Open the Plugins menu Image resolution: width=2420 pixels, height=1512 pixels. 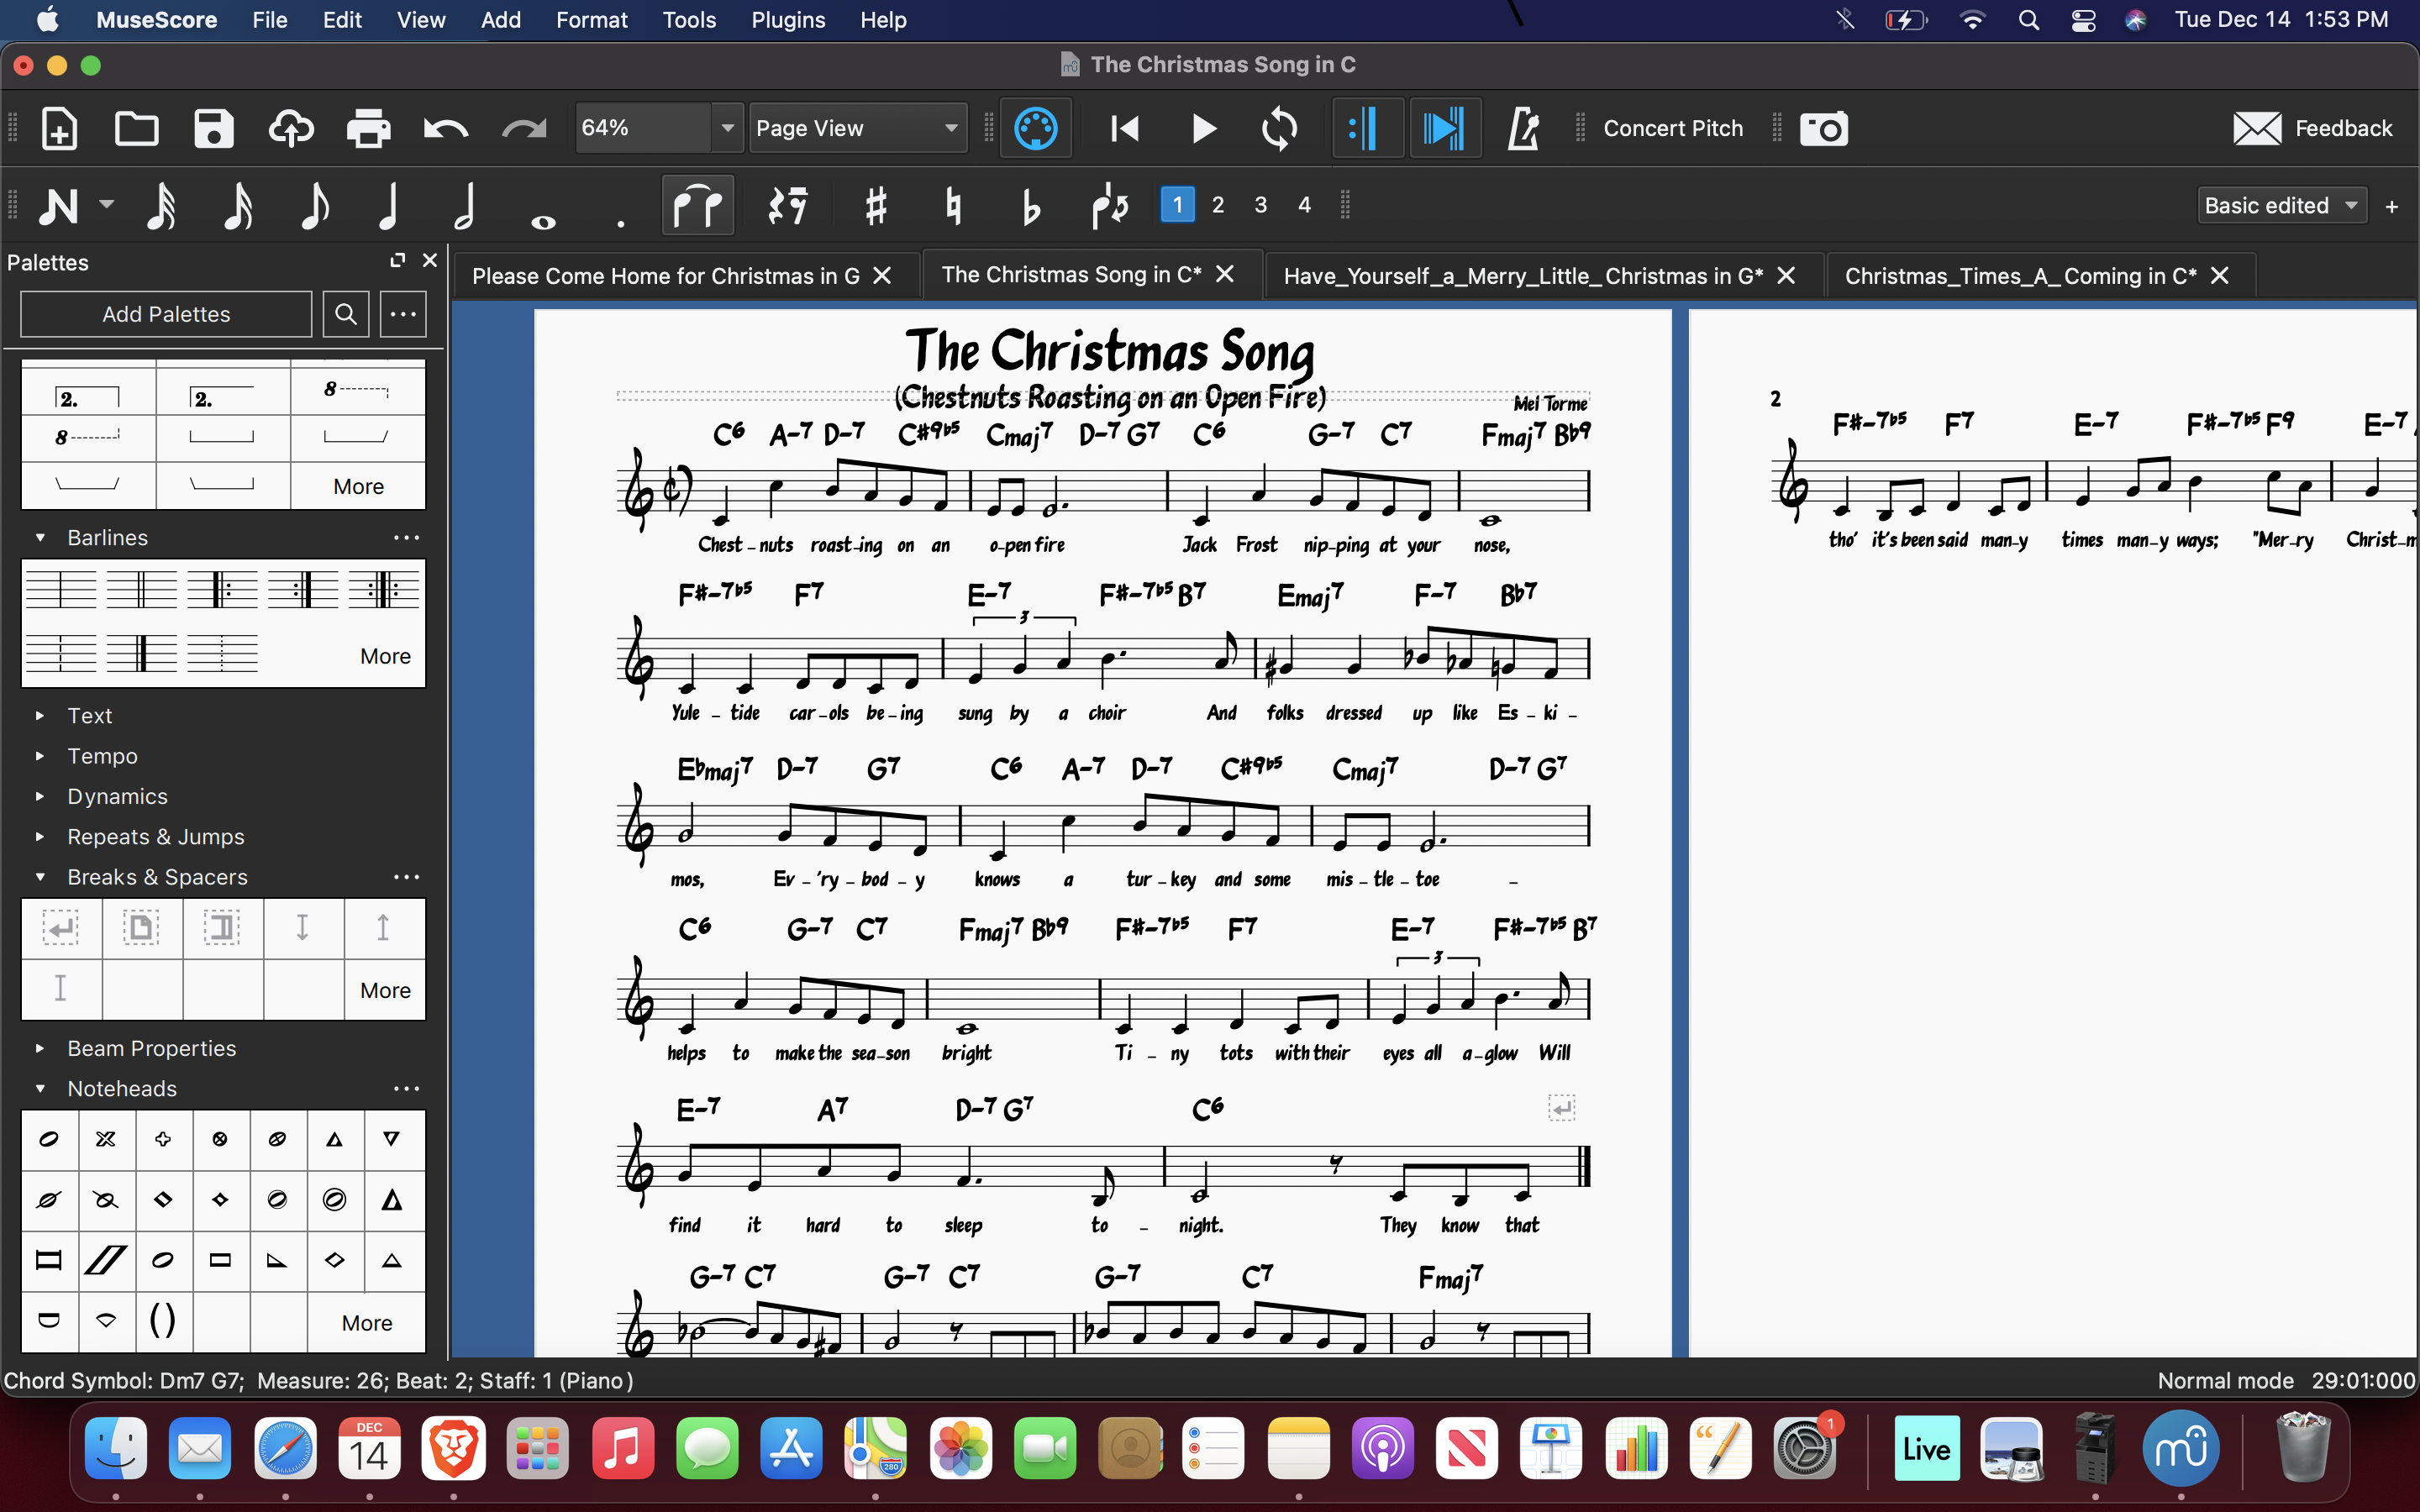point(788,20)
